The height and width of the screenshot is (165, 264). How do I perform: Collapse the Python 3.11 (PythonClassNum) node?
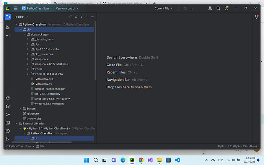click(x=20, y=128)
